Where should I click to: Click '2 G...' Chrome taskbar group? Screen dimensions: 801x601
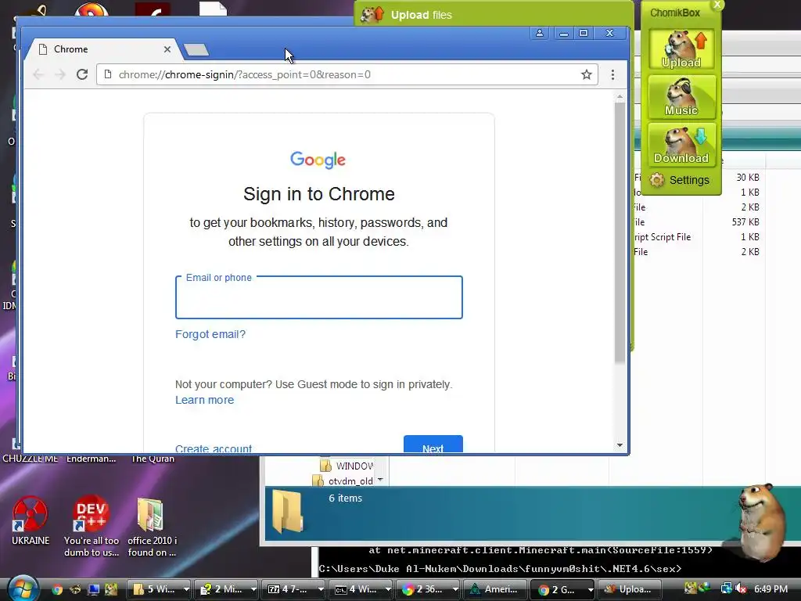[x=559, y=589]
